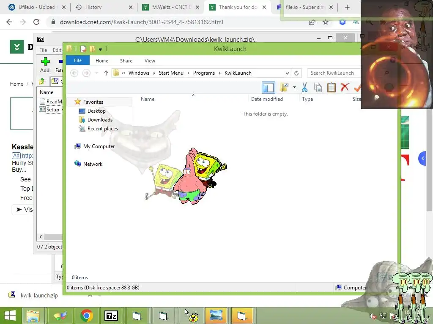The image size is (433, 324).
Task: Open the Share ribbon tab
Action: 126,61
